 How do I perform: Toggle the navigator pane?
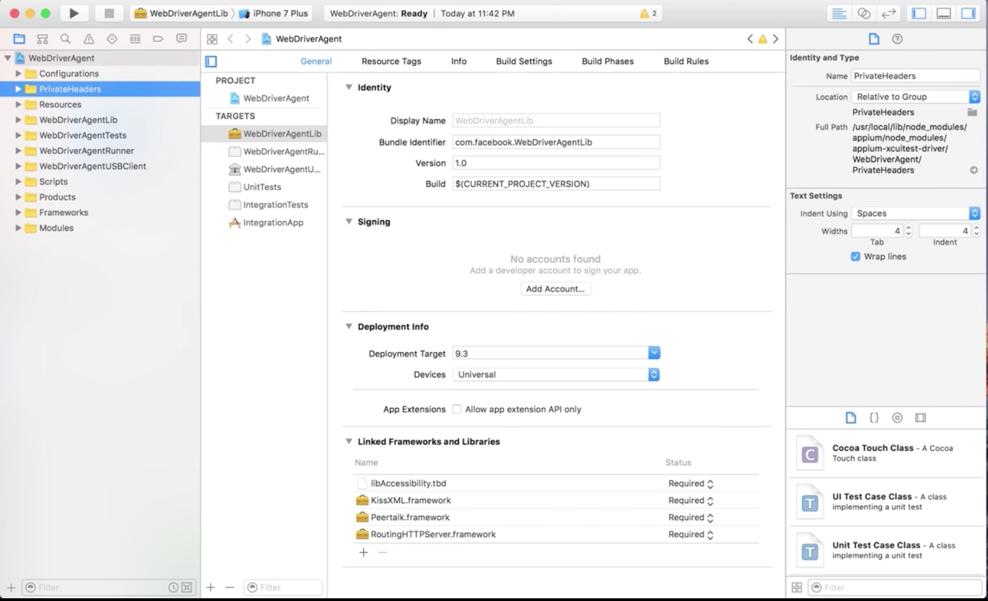919,13
